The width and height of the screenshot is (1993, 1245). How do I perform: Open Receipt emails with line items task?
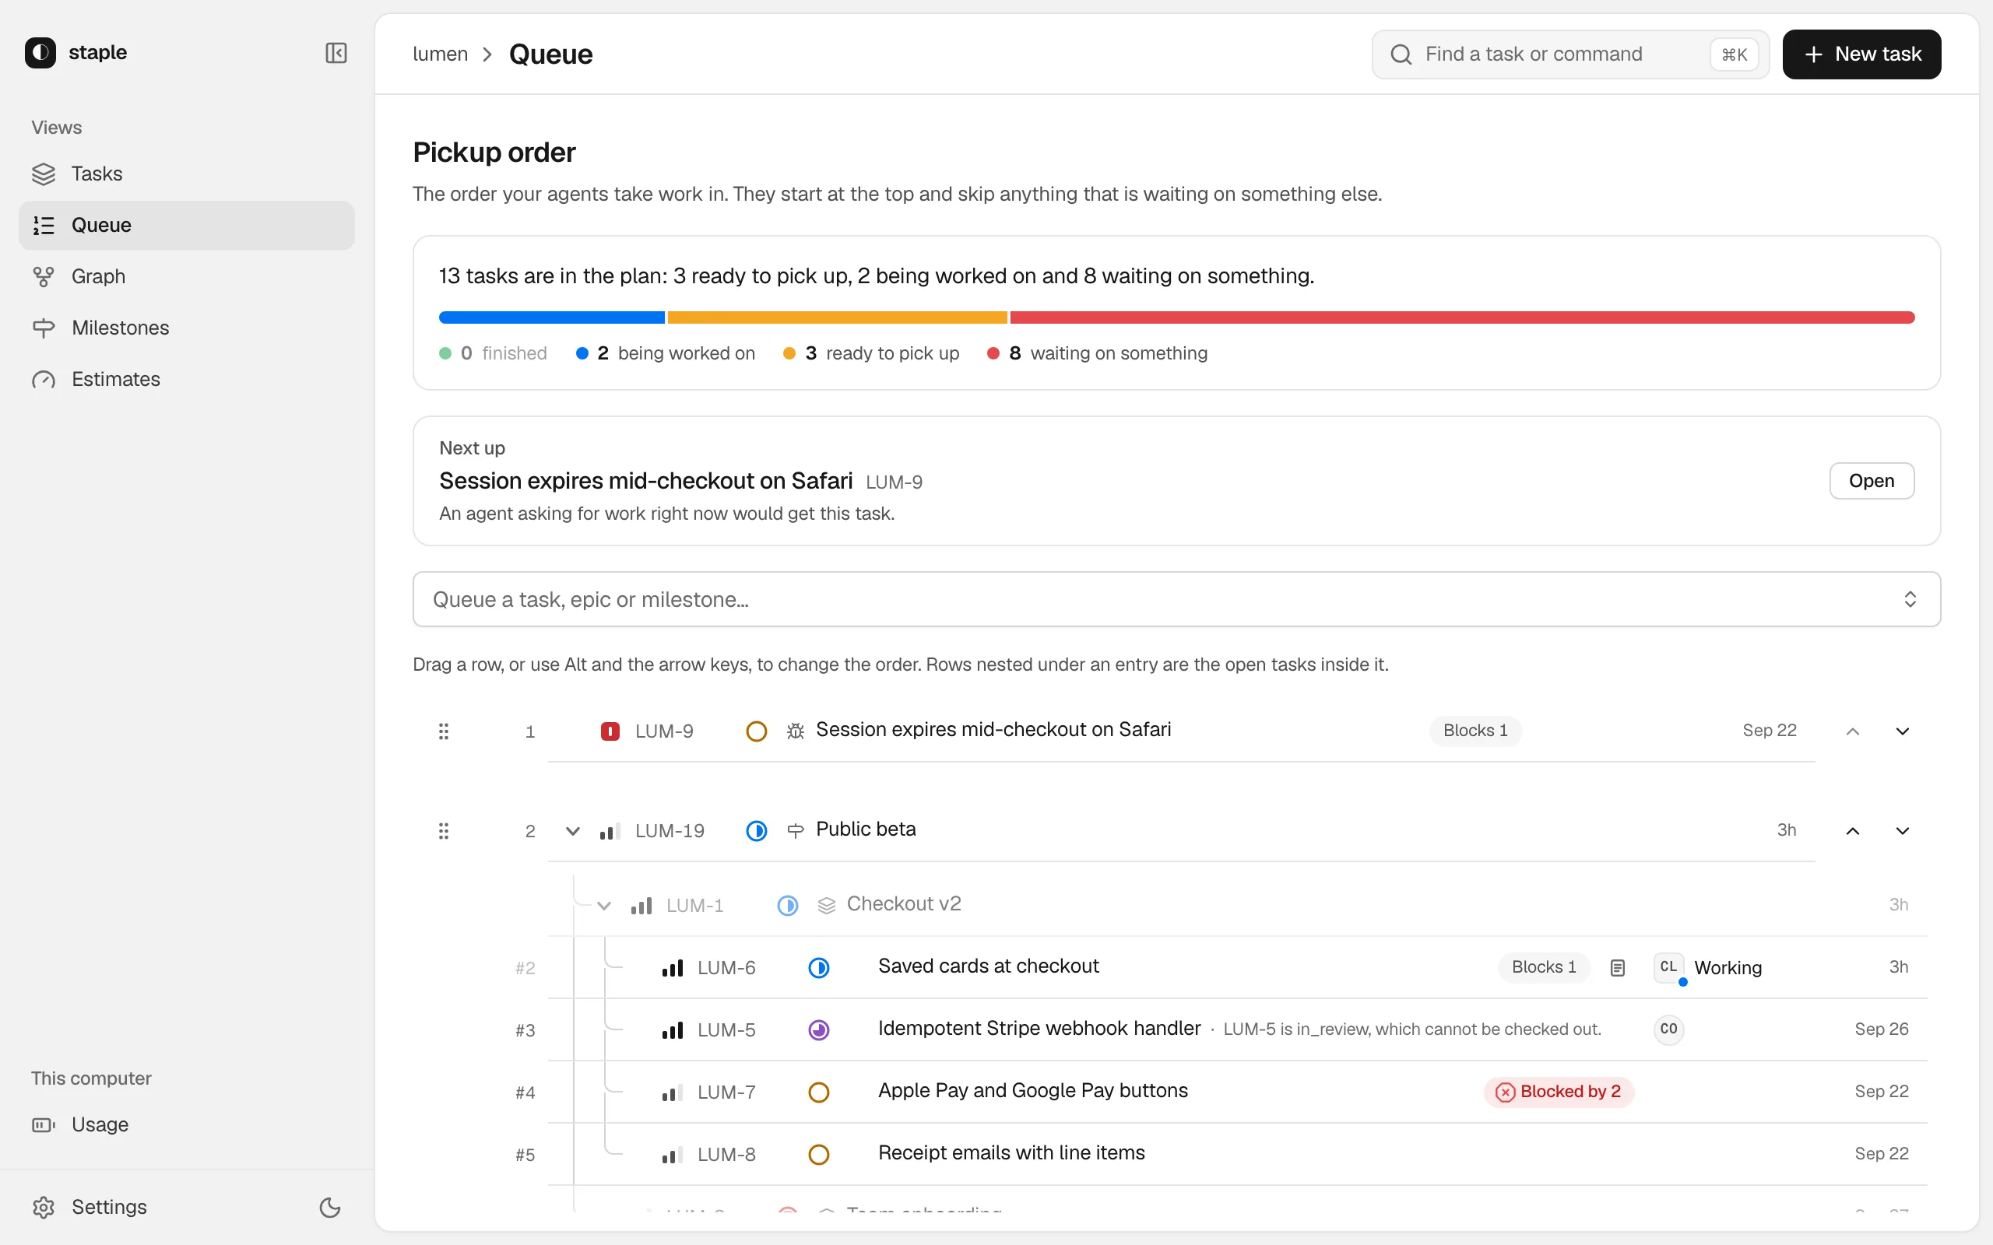[x=1011, y=1152]
